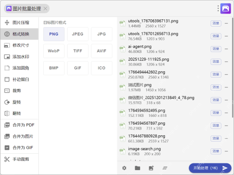Viewport: 234px width, 175px height.
Task: Click the 图片批量处理 plugin tag
Action: pyautogui.click(x=27, y=9)
